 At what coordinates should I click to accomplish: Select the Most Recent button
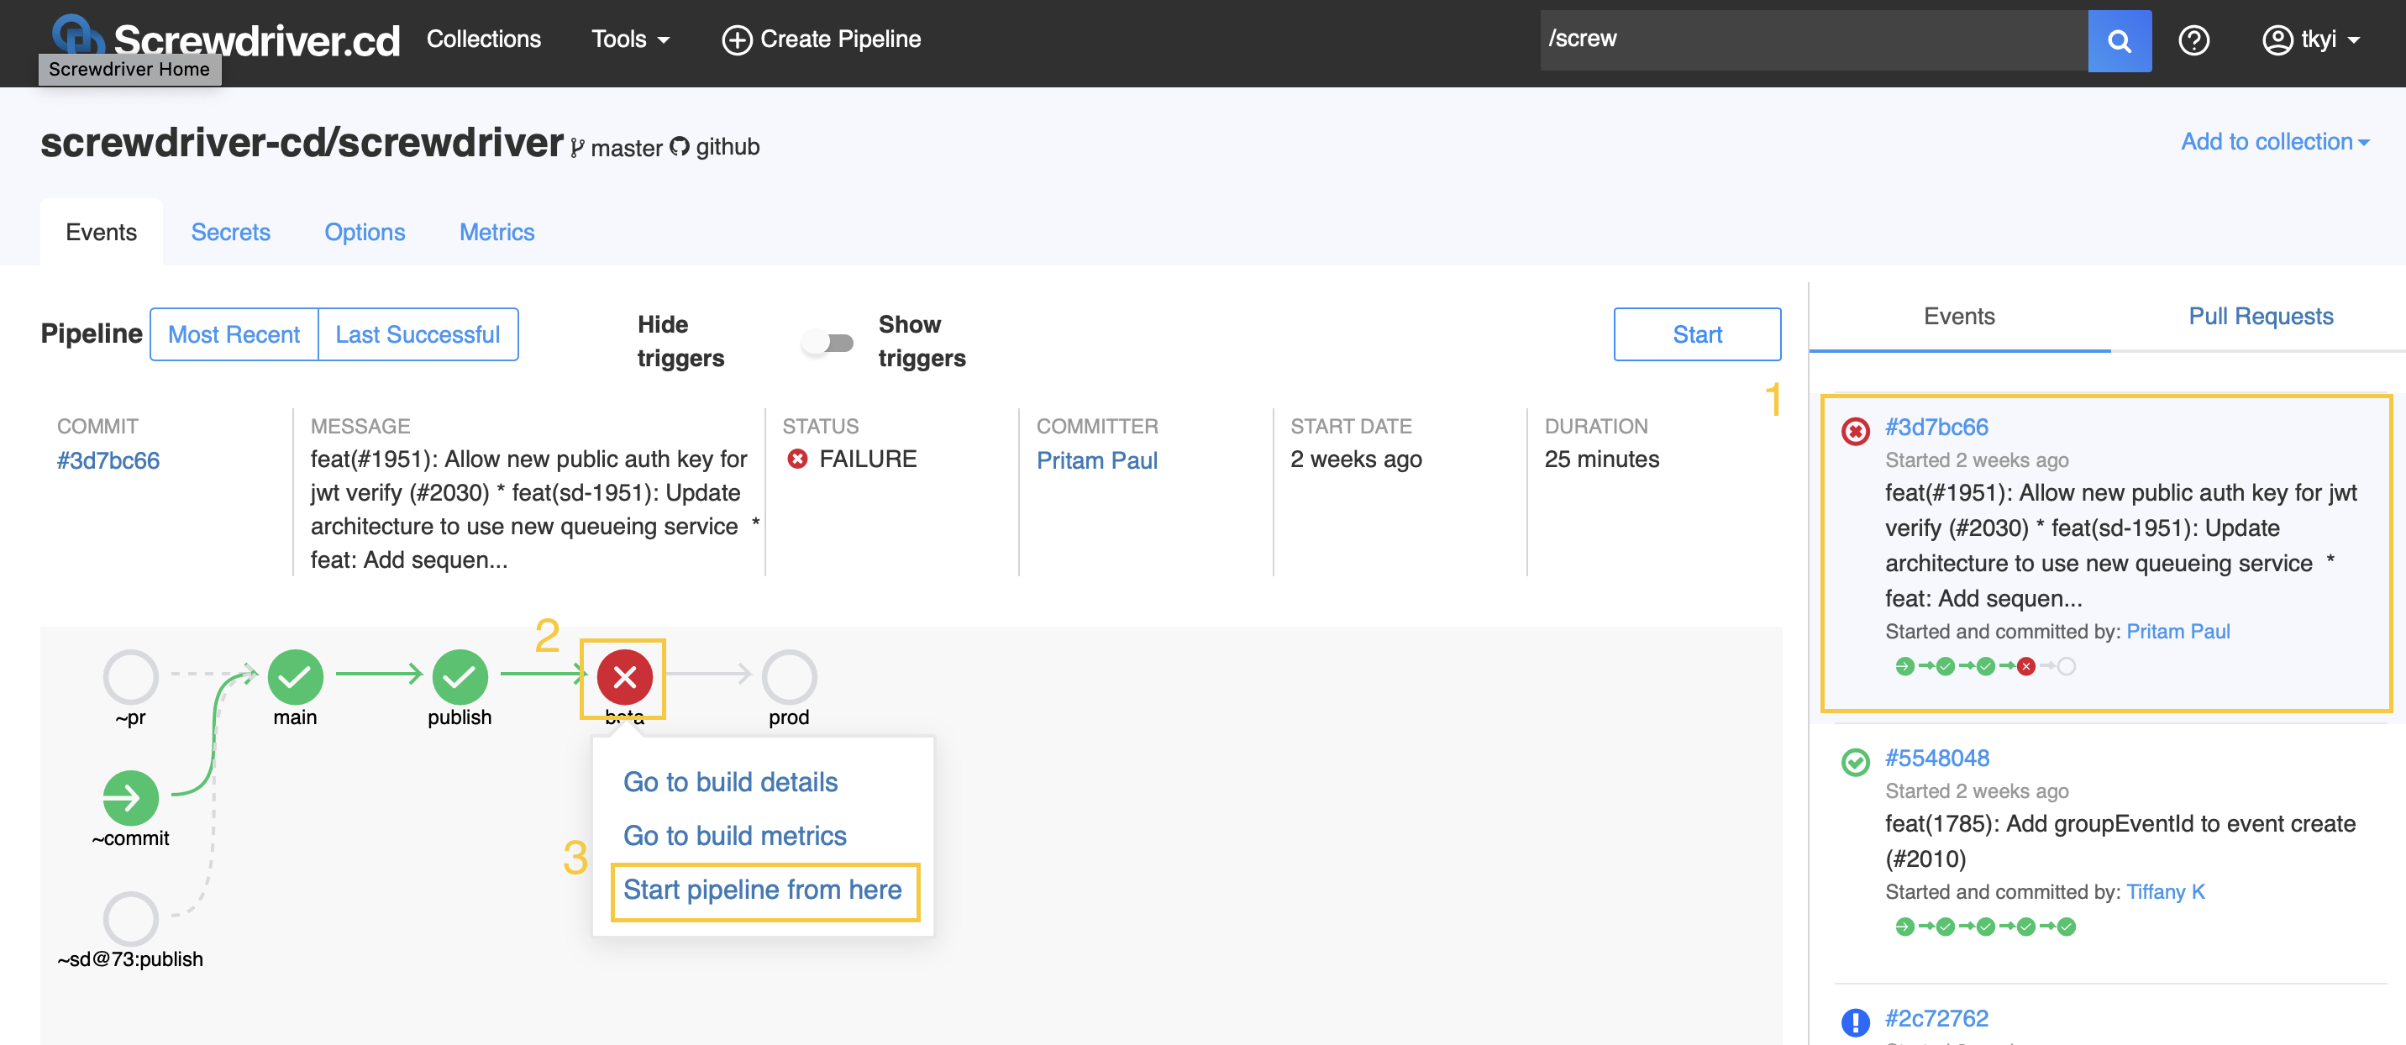coord(234,334)
